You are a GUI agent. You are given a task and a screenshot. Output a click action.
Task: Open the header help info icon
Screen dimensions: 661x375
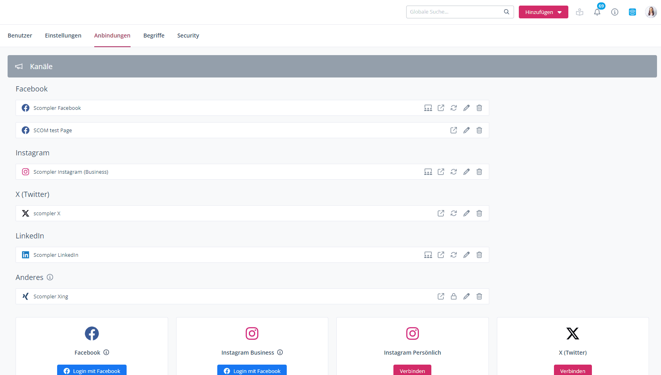615,12
